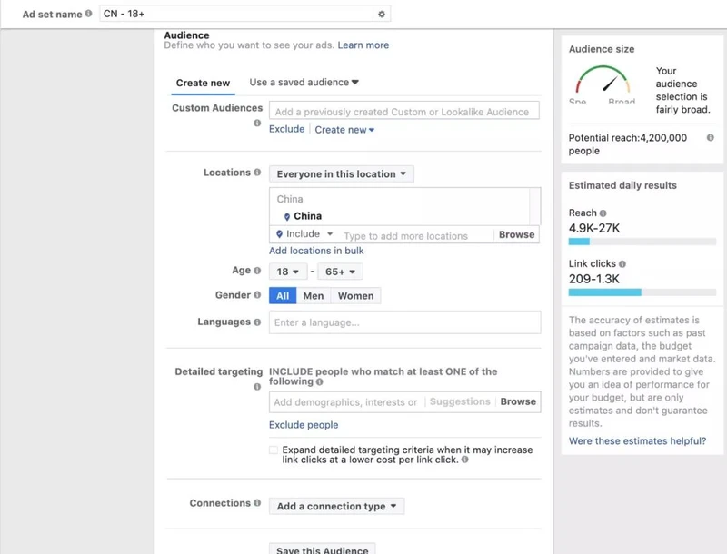Select Men gender option
The height and width of the screenshot is (554, 727).
[x=314, y=295]
